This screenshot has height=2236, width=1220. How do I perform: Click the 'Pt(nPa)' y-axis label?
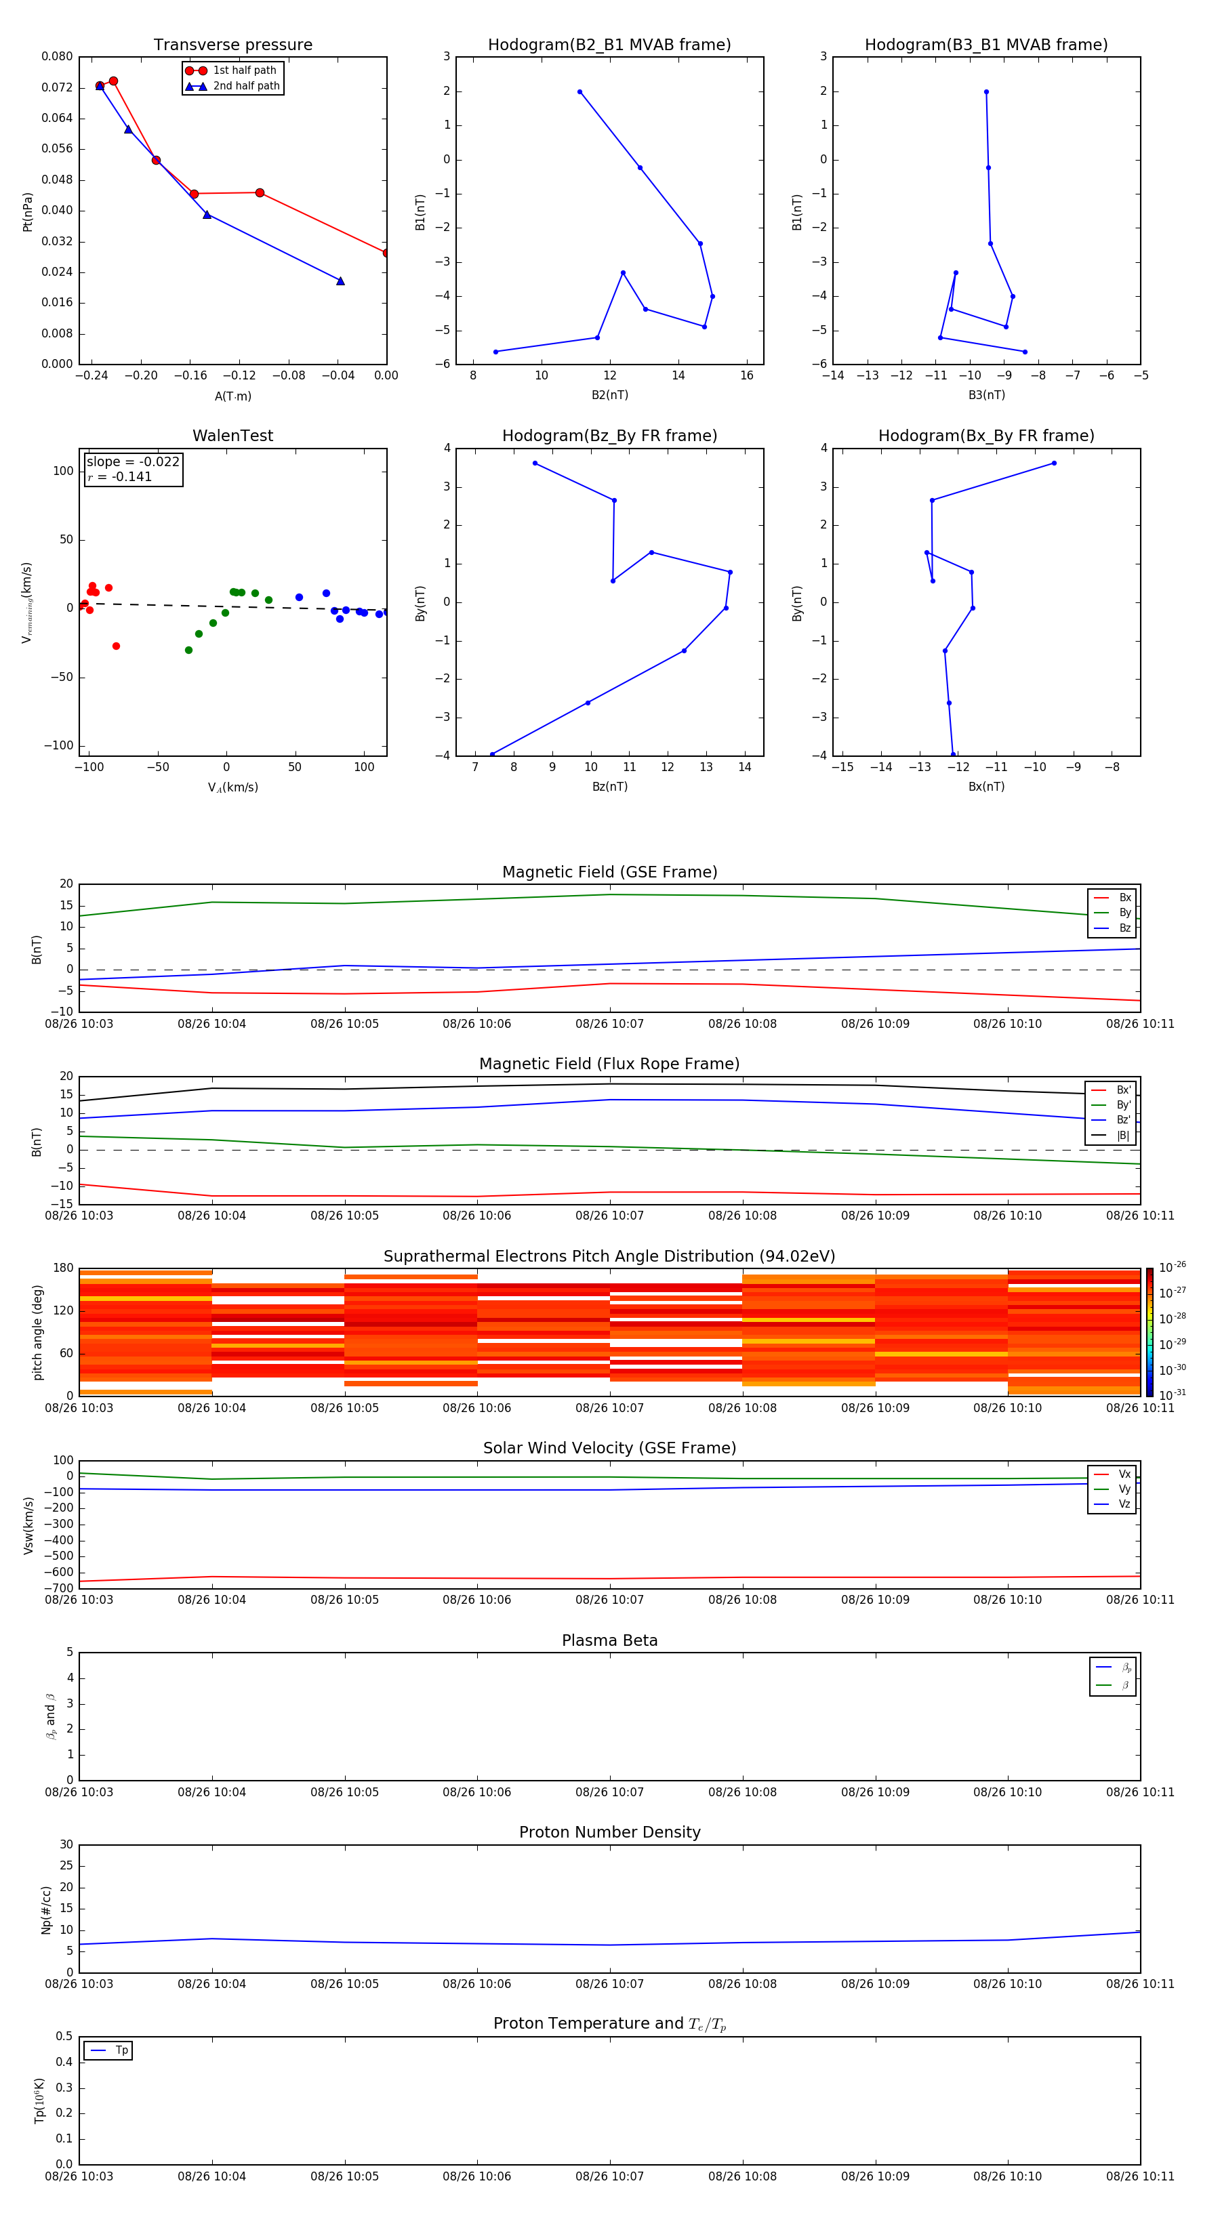pos(28,212)
